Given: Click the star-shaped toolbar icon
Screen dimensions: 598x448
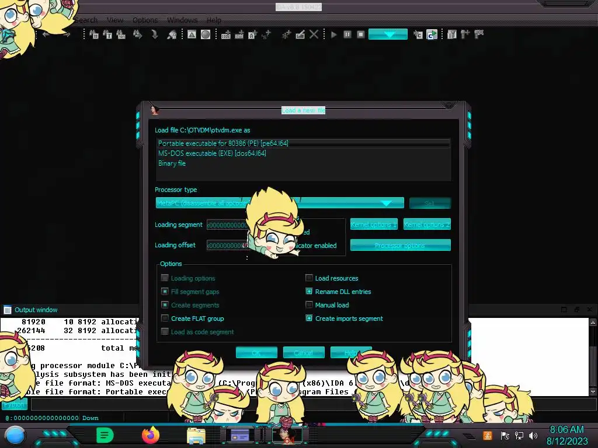Looking at the screenshot, I should coord(286,34).
